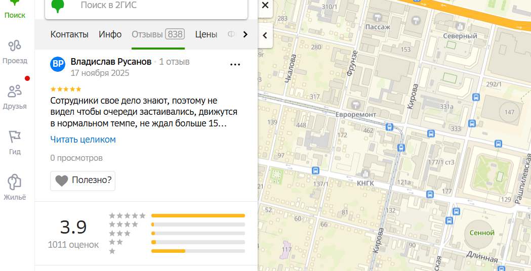Click the '0 просмотров' views text
The image size is (531, 271).
coord(76,158)
